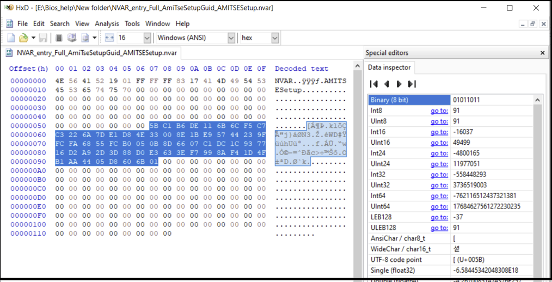
Task: Open the Edit menu
Action: (39, 23)
